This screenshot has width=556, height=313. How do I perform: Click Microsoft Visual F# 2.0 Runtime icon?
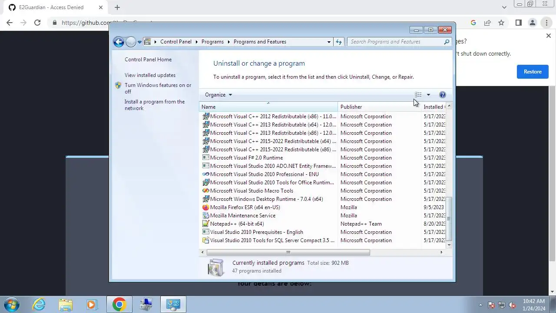206,158
